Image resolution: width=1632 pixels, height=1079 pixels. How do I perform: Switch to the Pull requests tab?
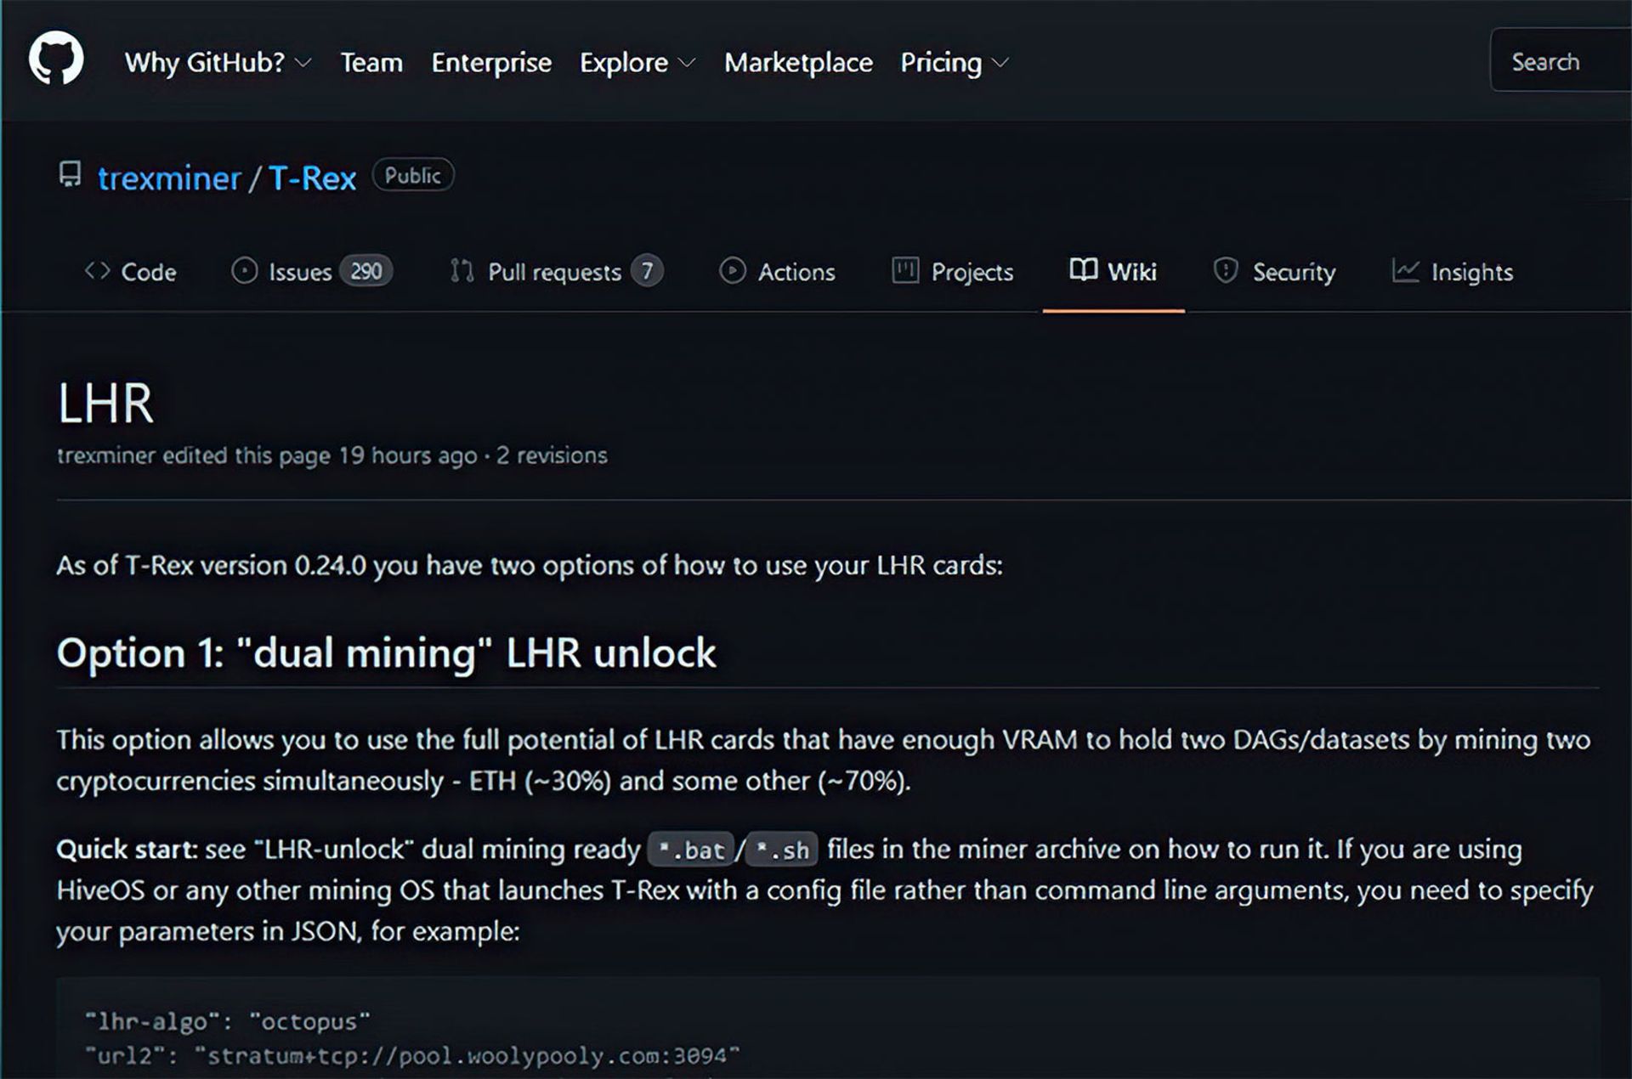pos(557,272)
